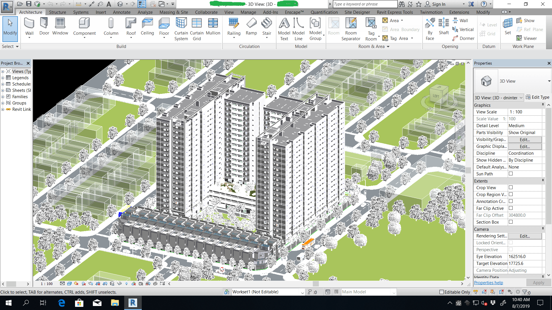The image size is (552, 310).
Task: Enable the Sun Path checkbox
Action: click(511, 174)
